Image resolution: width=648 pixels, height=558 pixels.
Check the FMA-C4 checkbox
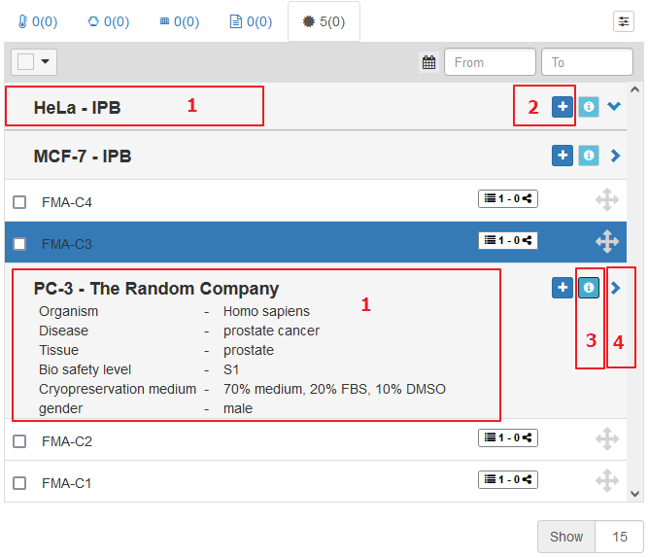[x=19, y=202]
